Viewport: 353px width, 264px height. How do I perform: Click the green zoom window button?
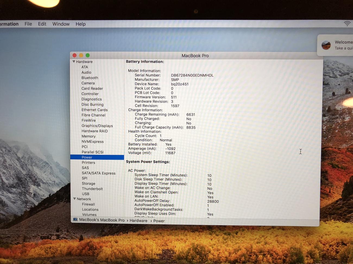coord(87,55)
